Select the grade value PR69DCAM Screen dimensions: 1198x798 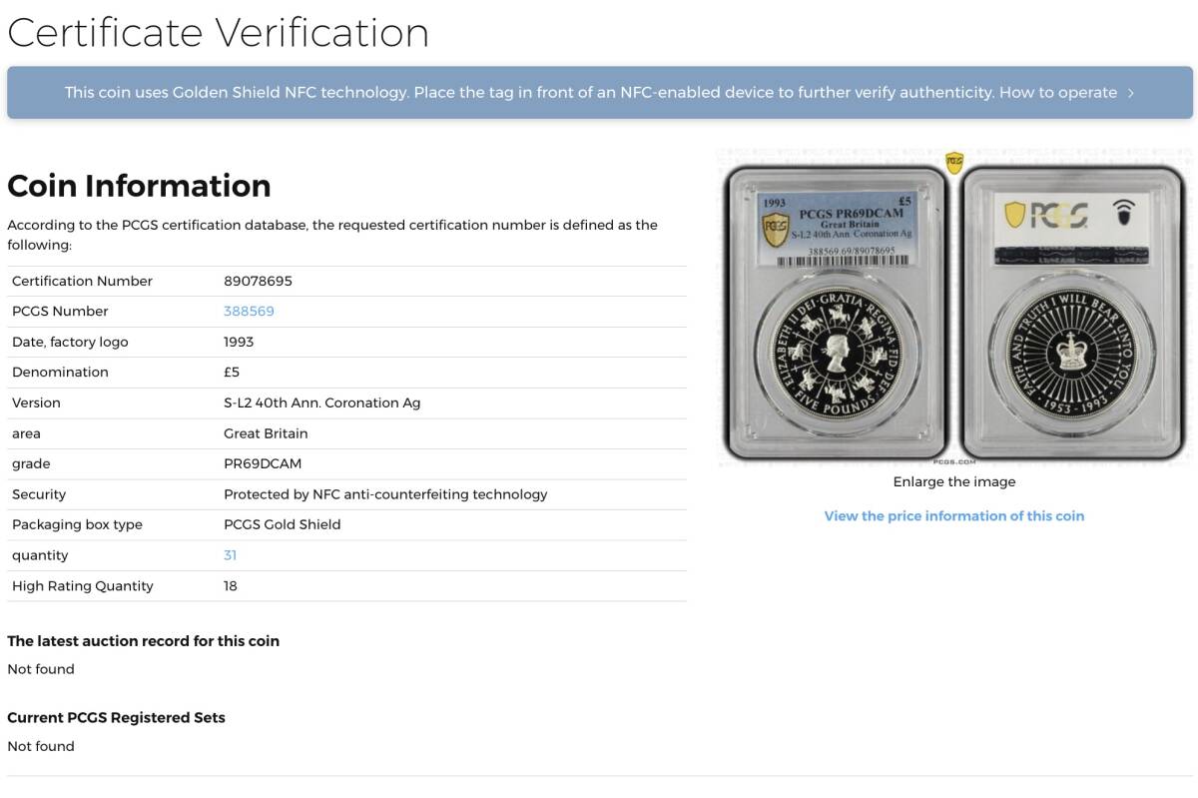click(263, 463)
